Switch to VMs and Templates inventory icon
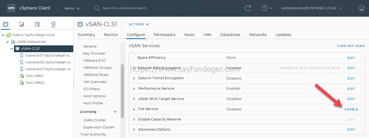369x138 pixels. (21, 24)
